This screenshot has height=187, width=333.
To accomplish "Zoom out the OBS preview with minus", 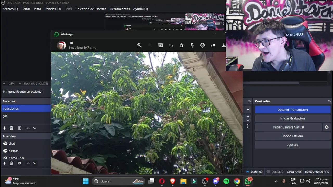I will (4, 83).
